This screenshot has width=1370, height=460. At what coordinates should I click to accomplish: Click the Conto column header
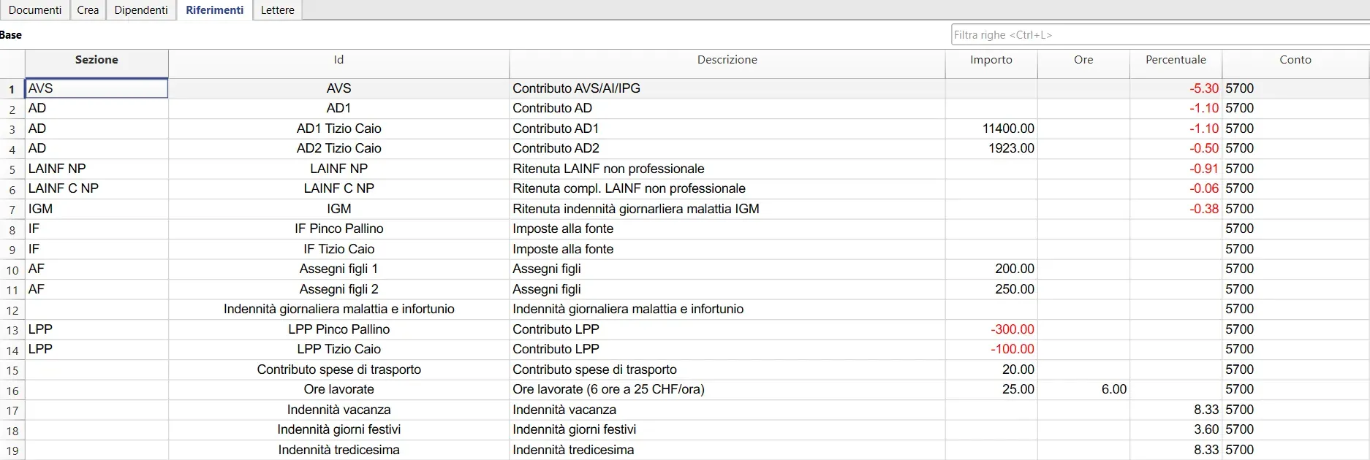(1295, 61)
